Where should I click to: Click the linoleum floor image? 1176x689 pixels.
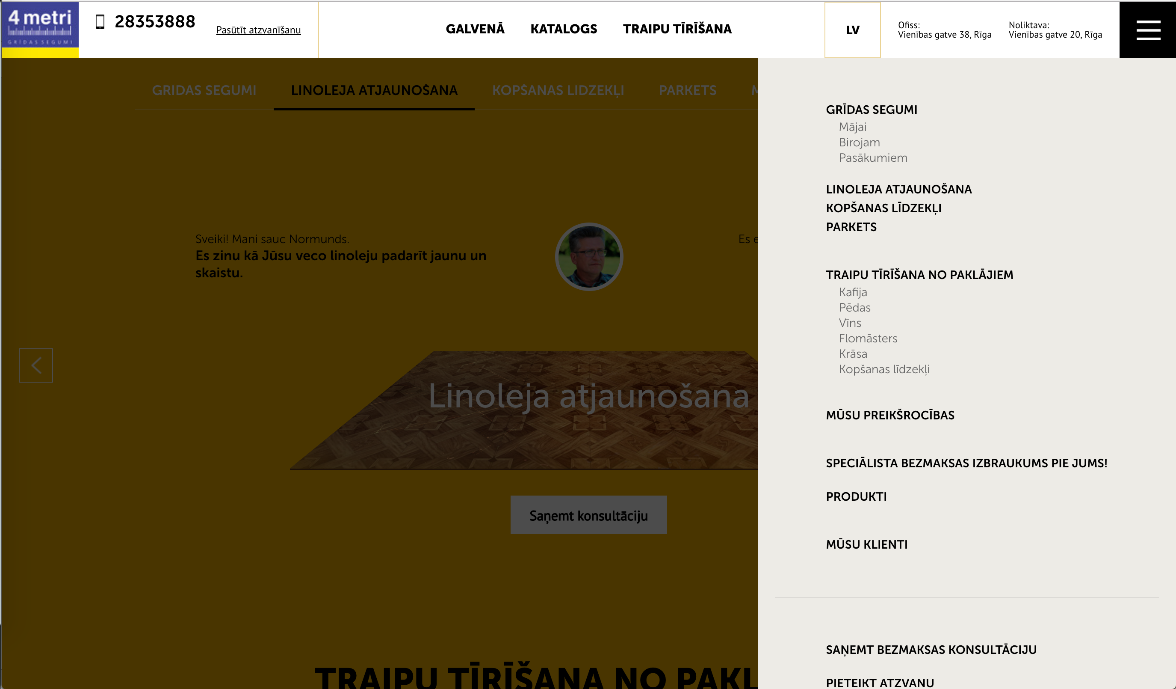coord(523,410)
